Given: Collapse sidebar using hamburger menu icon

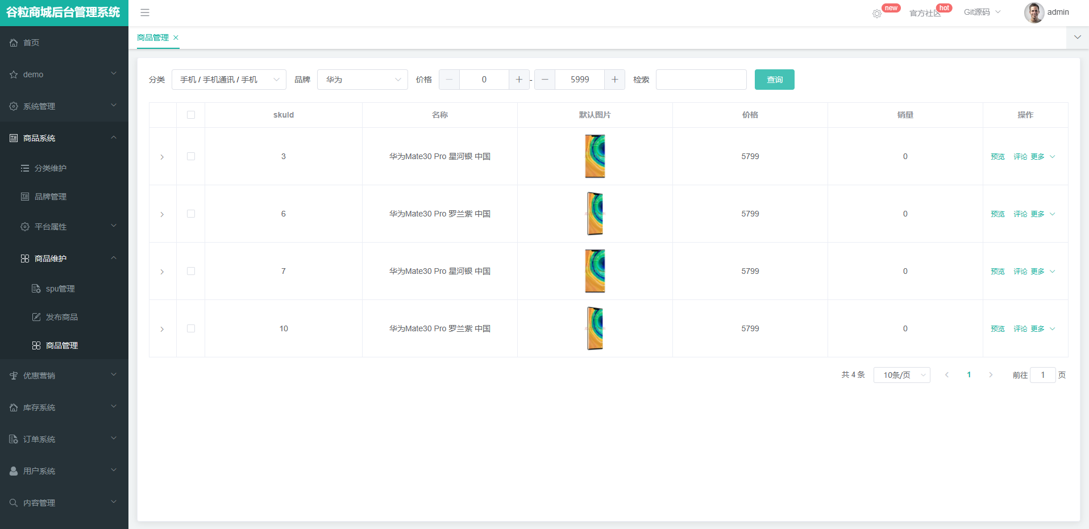Looking at the screenshot, I should tap(145, 13).
